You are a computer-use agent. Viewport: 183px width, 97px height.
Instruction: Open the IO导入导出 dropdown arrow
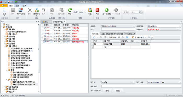[x=146, y=37]
